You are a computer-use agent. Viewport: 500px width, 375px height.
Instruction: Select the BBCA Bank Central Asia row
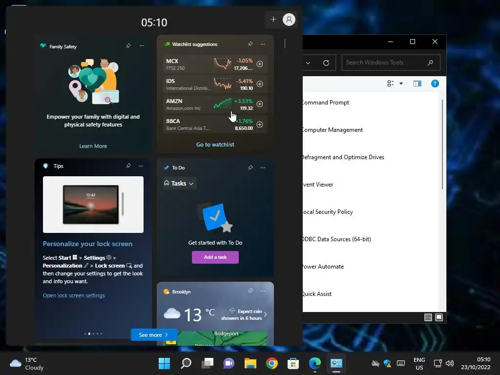pyautogui.click(x=215, y=125)
